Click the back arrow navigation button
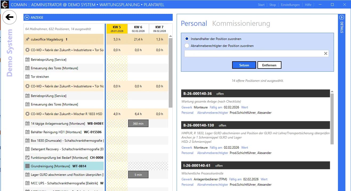 point(9,17)
